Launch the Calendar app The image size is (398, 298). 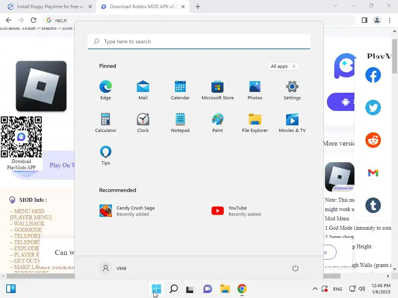pyautogui.click(x=180, y=90)
